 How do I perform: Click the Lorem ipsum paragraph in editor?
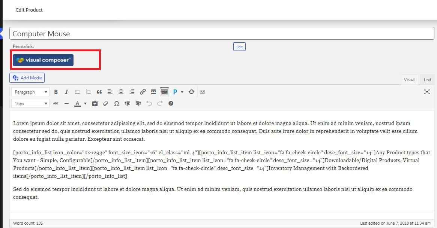point(215,131)
